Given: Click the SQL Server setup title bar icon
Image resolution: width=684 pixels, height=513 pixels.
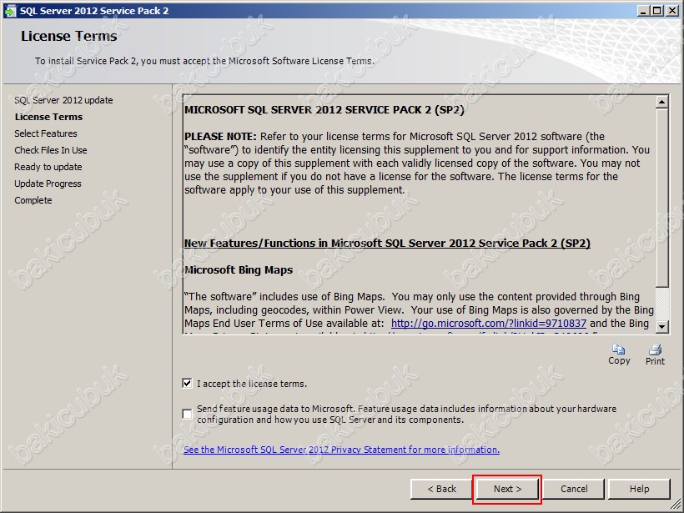Looking at the screenshot, I should tap(10, 11).
